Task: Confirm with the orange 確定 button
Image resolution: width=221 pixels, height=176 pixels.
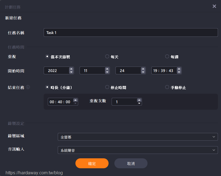Action: coord(92,163)
